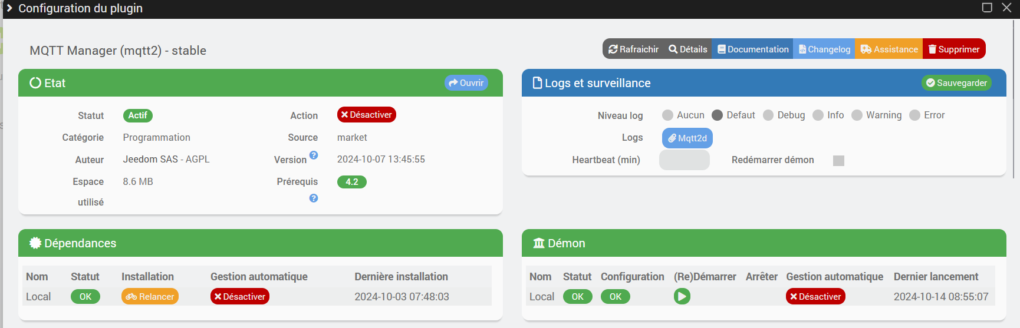Open plugin Détails
The image size is (1020, 328).
[x=687, y=49]
